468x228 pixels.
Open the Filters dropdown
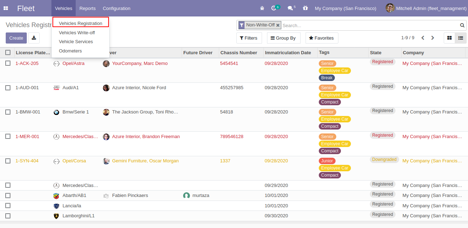[x=249, y=38]
